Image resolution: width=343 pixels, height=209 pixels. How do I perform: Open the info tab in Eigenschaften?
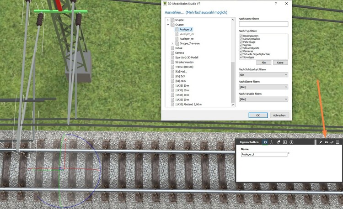point(291,142)
